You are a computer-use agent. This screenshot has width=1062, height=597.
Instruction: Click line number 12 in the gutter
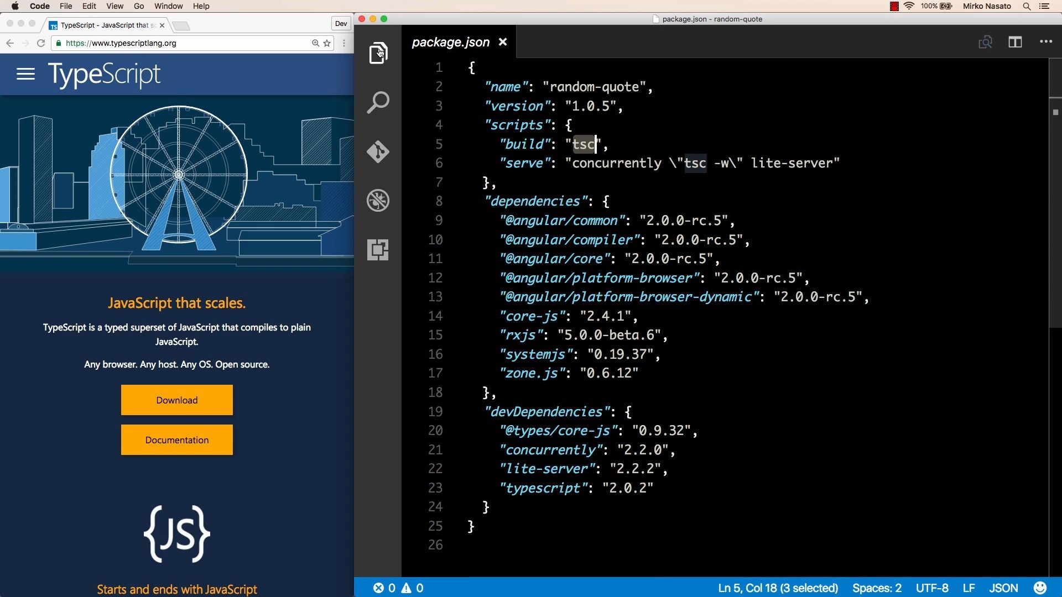435,277
